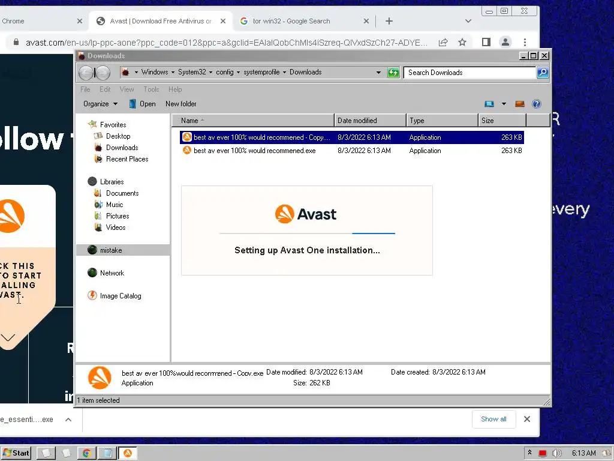Screen dimensions: 614x461
Task: Open Documents library
Action: coord(122,193)
